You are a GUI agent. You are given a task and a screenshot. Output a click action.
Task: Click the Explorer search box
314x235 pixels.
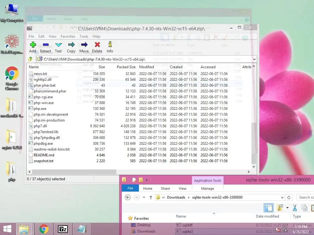pyautogui.click(x=305, y=197)
